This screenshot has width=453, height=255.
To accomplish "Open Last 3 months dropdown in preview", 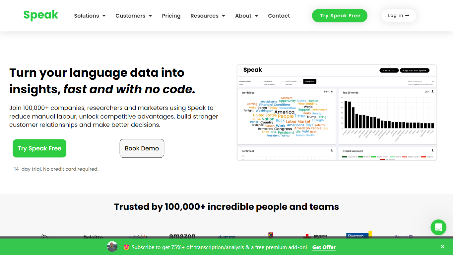I will click(293, 81).
